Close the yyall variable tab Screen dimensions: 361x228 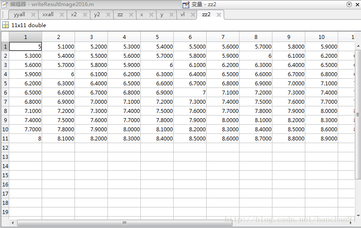point(33,15)
